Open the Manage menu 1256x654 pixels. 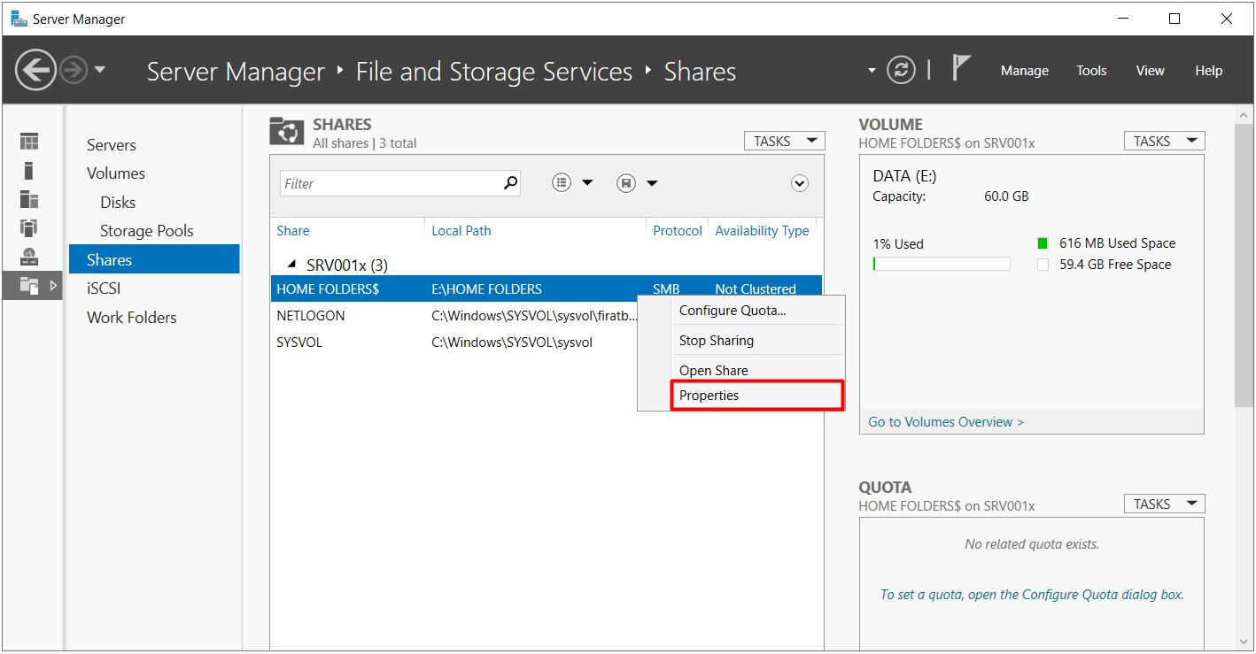[x=1024, y=71]
